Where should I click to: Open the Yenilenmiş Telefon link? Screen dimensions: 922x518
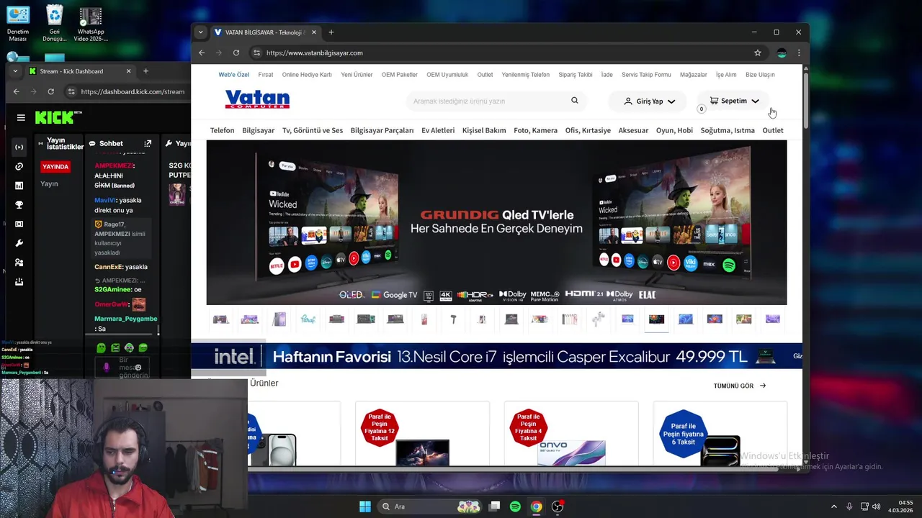click(526, 75)
